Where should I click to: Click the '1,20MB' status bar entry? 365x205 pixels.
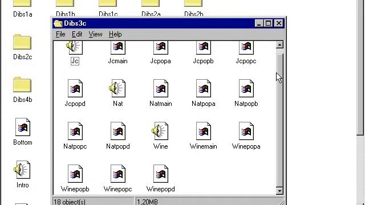click(x=148, y=202)
